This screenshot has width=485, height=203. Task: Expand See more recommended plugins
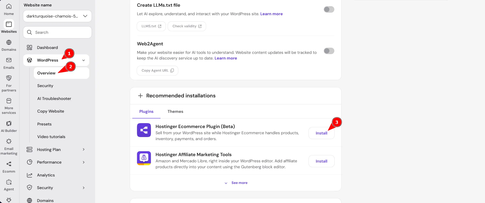coord(236,183)
